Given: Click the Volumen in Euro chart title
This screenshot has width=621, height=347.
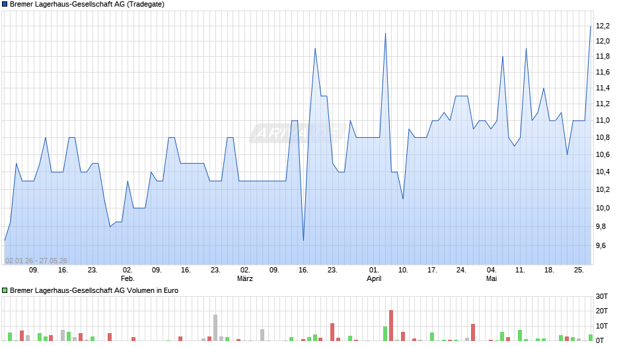Looking at the screenshot, I should pyautogui.click(x=94, y=290).
